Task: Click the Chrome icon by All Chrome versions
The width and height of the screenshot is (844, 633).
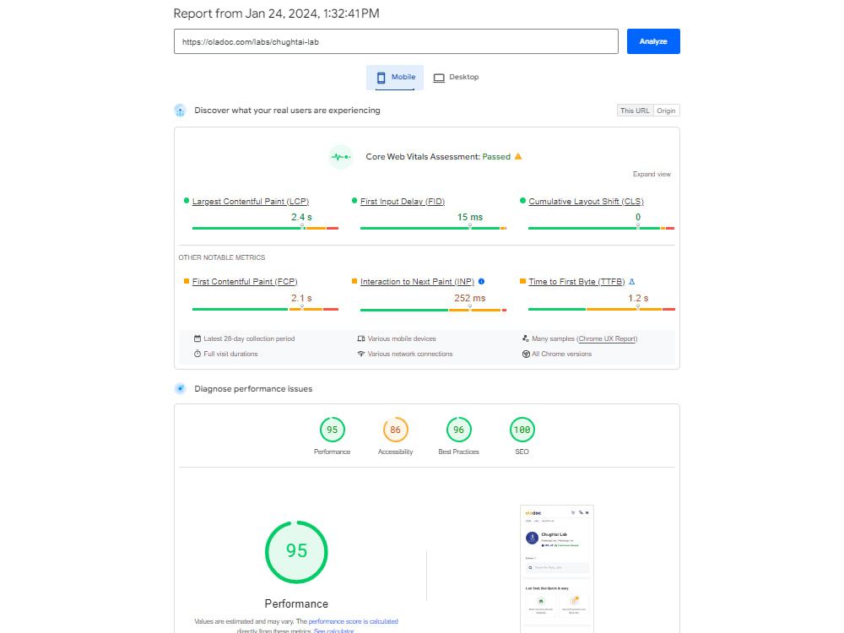Action: pyautogui.click(x=526, y=354)
